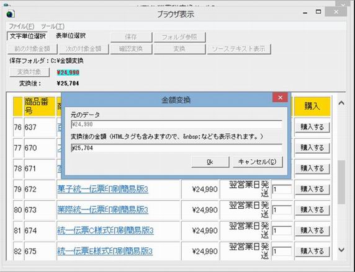Click 翌営業日発送 in row 82
This screenshot has height=272, width=355.
249,251
